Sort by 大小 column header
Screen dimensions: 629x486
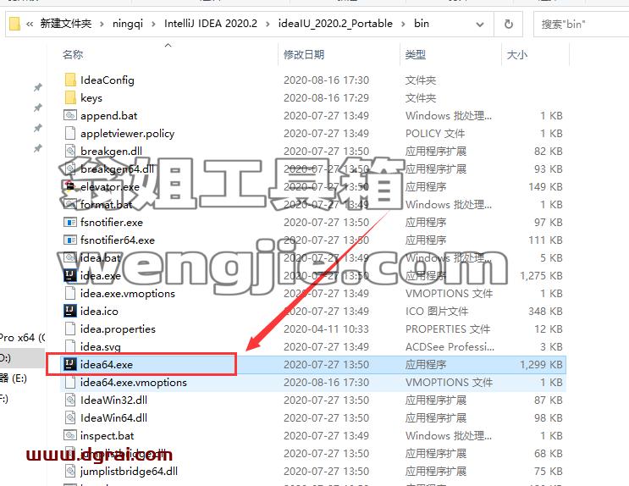[x=517, y=54]
